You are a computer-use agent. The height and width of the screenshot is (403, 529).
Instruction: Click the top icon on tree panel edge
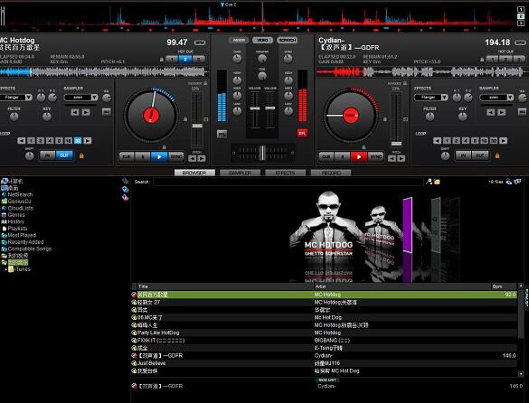(125, 181)
